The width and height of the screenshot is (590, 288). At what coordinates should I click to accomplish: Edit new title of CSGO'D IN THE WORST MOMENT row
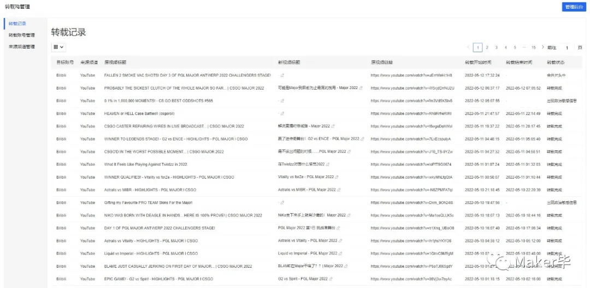(x=349, y=152)
